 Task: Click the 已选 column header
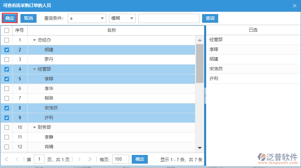[253, 30]
